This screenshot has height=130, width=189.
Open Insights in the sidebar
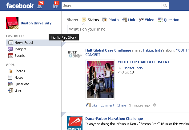pyautogui.click(x=20, y=49)
